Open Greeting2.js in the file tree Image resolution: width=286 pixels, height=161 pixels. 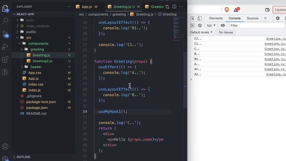coord(42,61)
